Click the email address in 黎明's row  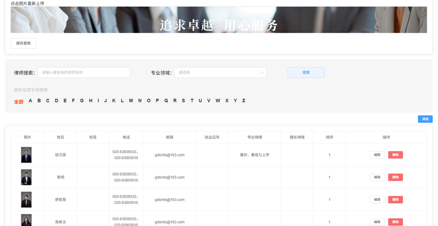[x=169, y=177]
